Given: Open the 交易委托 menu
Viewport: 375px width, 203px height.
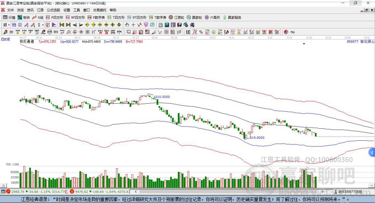Looking at the screenshot, I should (x=100, y=10).
